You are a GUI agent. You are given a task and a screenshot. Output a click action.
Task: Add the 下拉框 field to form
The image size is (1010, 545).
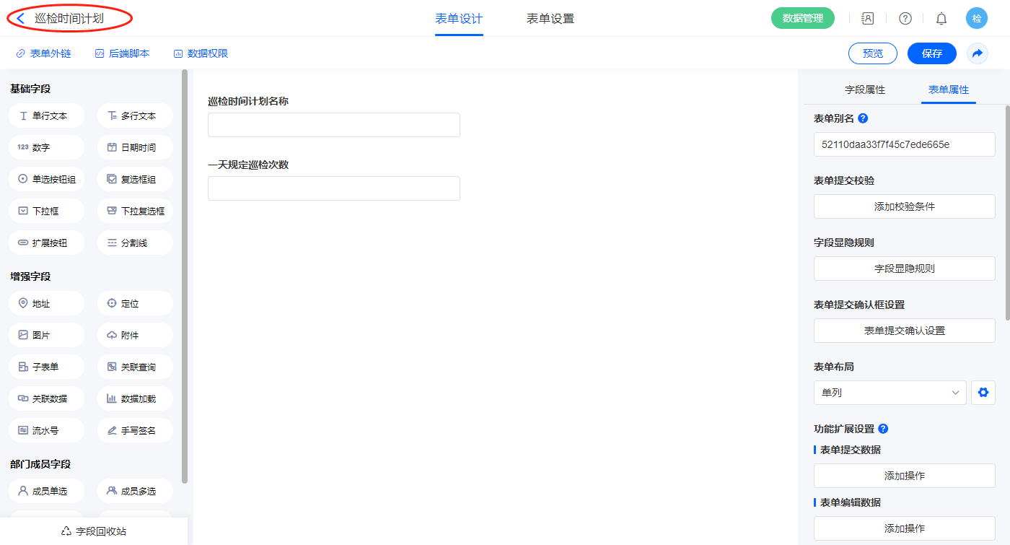pos(47,211)
